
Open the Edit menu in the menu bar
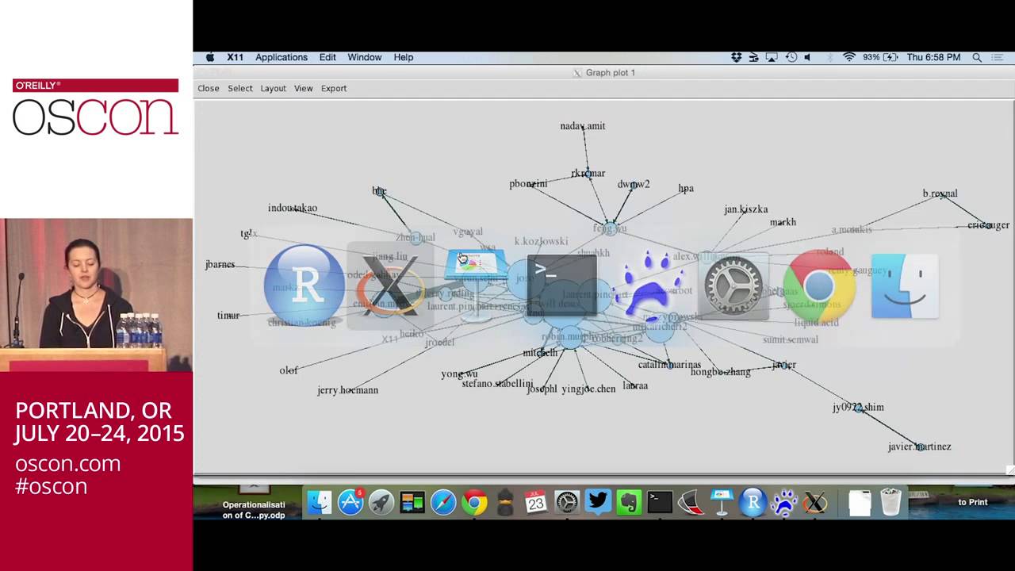[327, 57]
